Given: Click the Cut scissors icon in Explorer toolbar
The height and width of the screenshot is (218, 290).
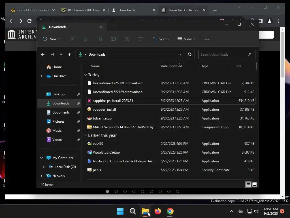Looking at the screenshot, I should (72, 39).
